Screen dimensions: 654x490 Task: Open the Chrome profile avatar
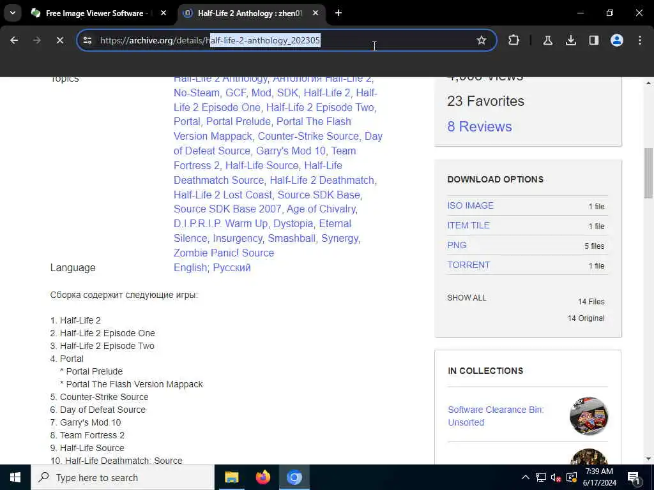(x=616, y=40)
